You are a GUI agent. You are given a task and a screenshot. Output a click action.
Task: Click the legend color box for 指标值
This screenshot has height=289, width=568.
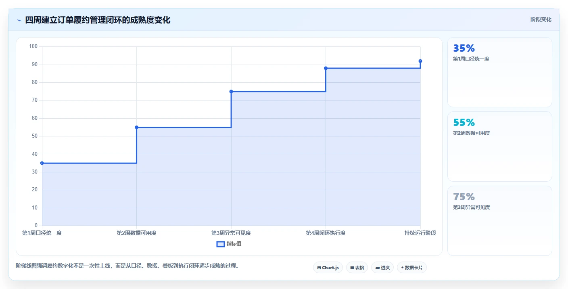pyautogui.click(x=220, y=244)
